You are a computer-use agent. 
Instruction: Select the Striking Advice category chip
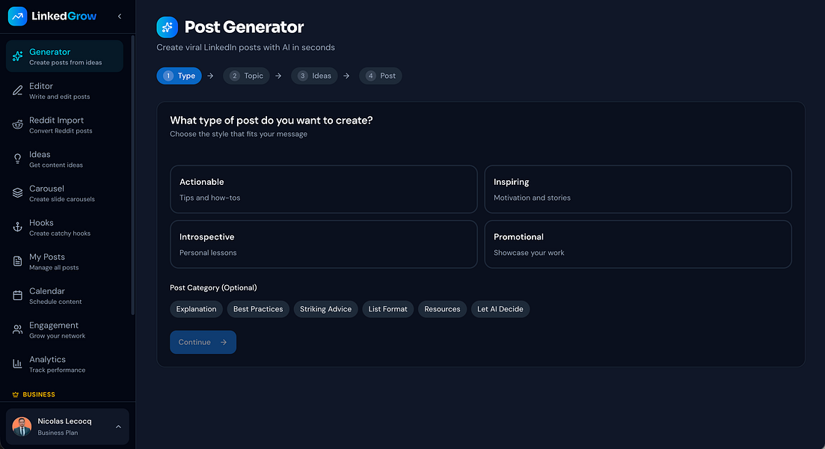pos(325,309)
